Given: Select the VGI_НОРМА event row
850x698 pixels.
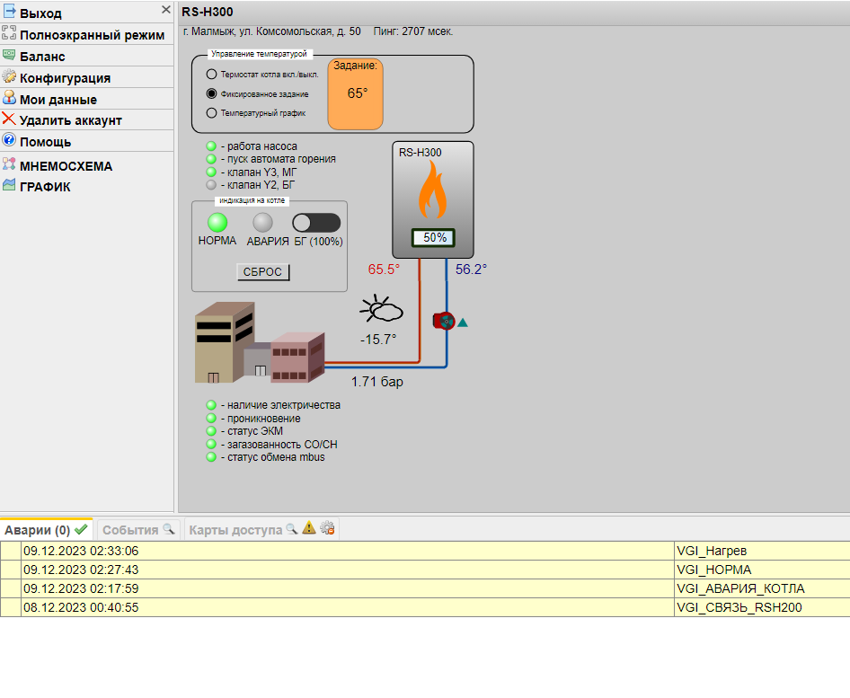Looking at the screenshot, I should tap(425, 570).
